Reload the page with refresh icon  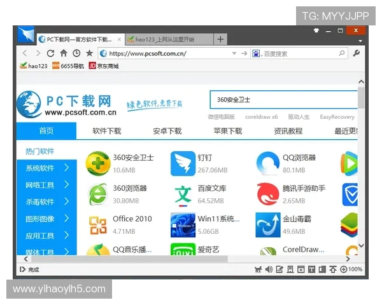click(x=51, y=53)
